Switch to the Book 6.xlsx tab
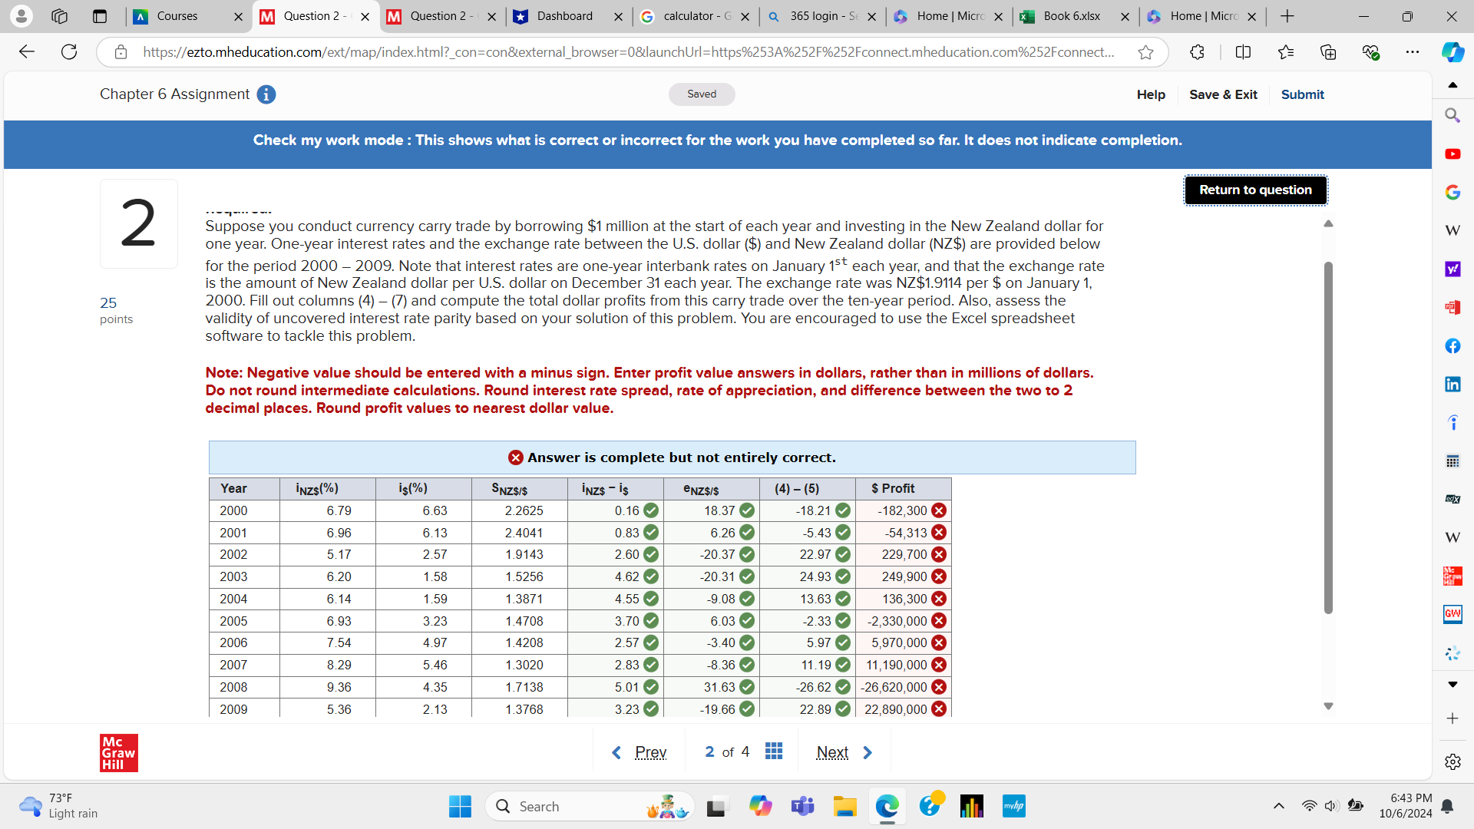This screenshot has width=1474, height=829. 1072,16
